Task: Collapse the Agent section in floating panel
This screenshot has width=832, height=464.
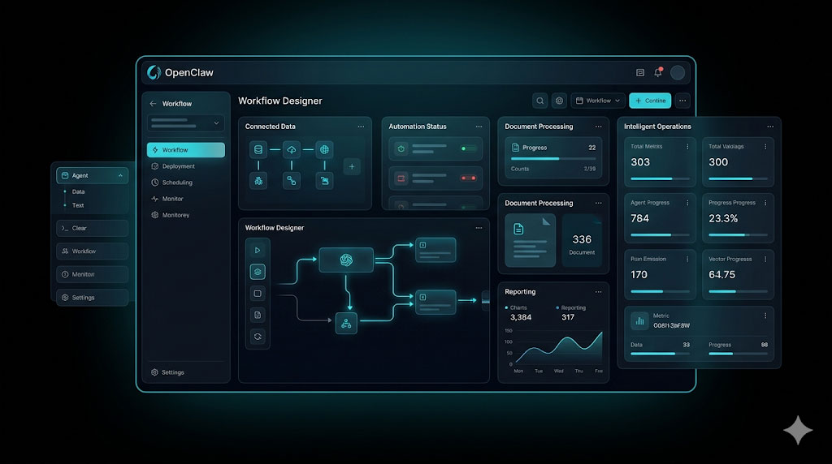Action: click(121, 175)
